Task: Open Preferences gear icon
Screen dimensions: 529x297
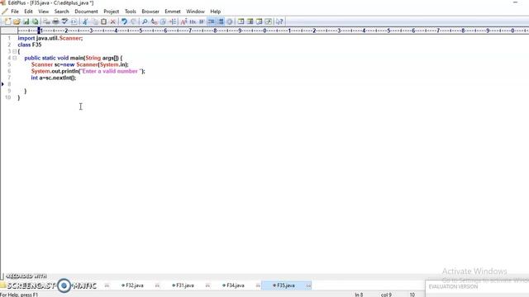Action: 230,21
